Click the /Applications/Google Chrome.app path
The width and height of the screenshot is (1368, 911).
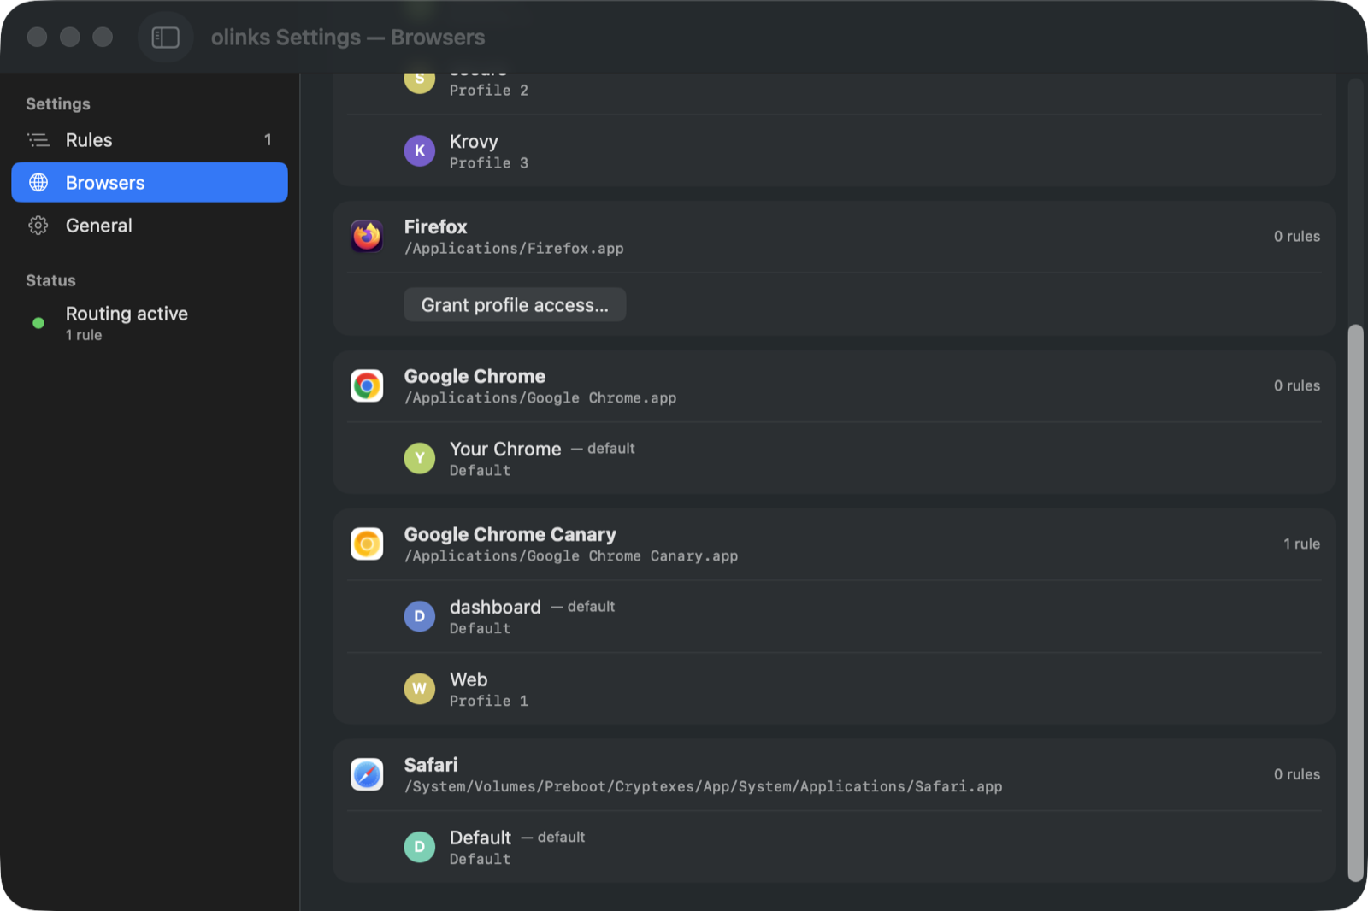(540, 398)
